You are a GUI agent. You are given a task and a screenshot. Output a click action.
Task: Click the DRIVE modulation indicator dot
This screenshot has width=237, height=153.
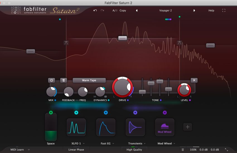point(128,100)
